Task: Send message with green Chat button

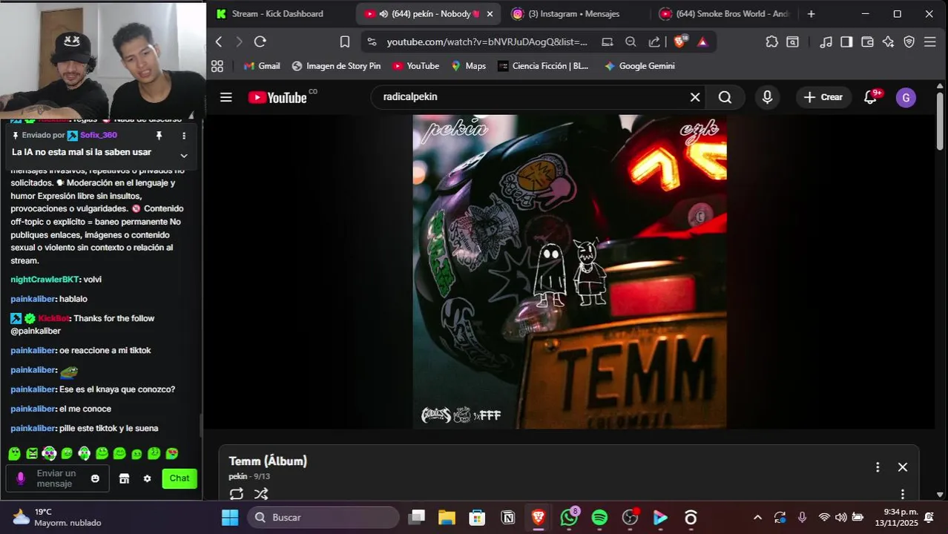Action: pyautogui.click(x=180, y=478)
